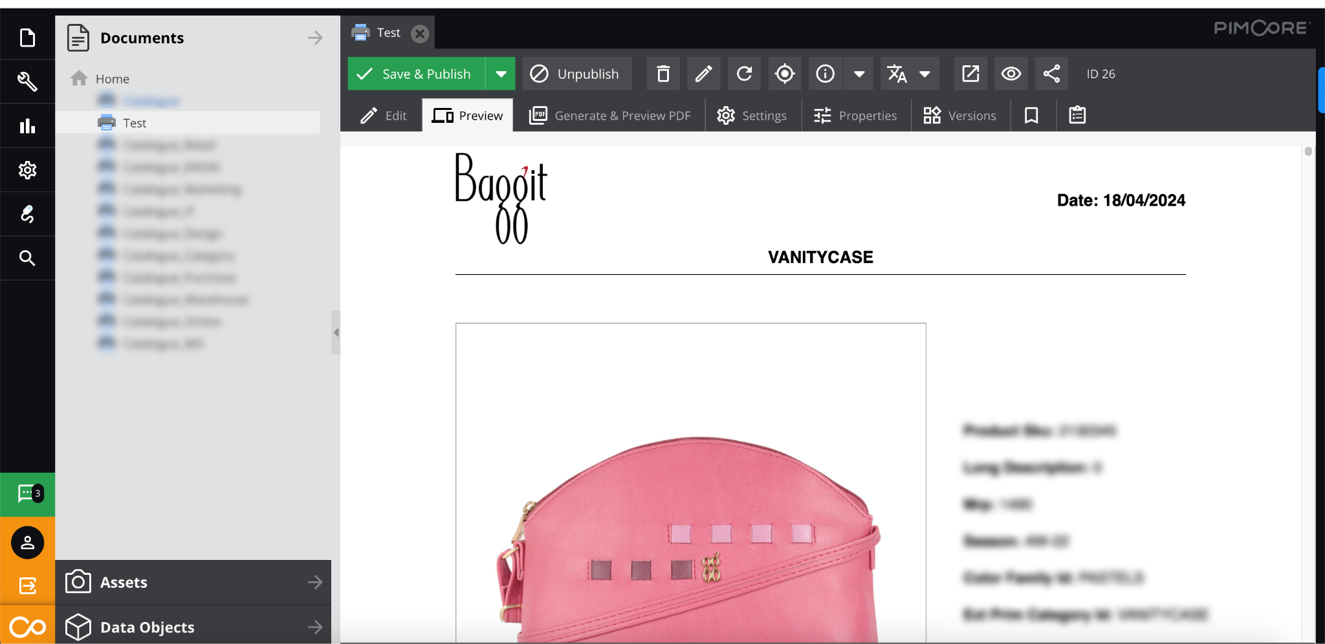This screenshot has width=1325, height=644.
Task: Select the Preview tab
Action: pos(468,116)
